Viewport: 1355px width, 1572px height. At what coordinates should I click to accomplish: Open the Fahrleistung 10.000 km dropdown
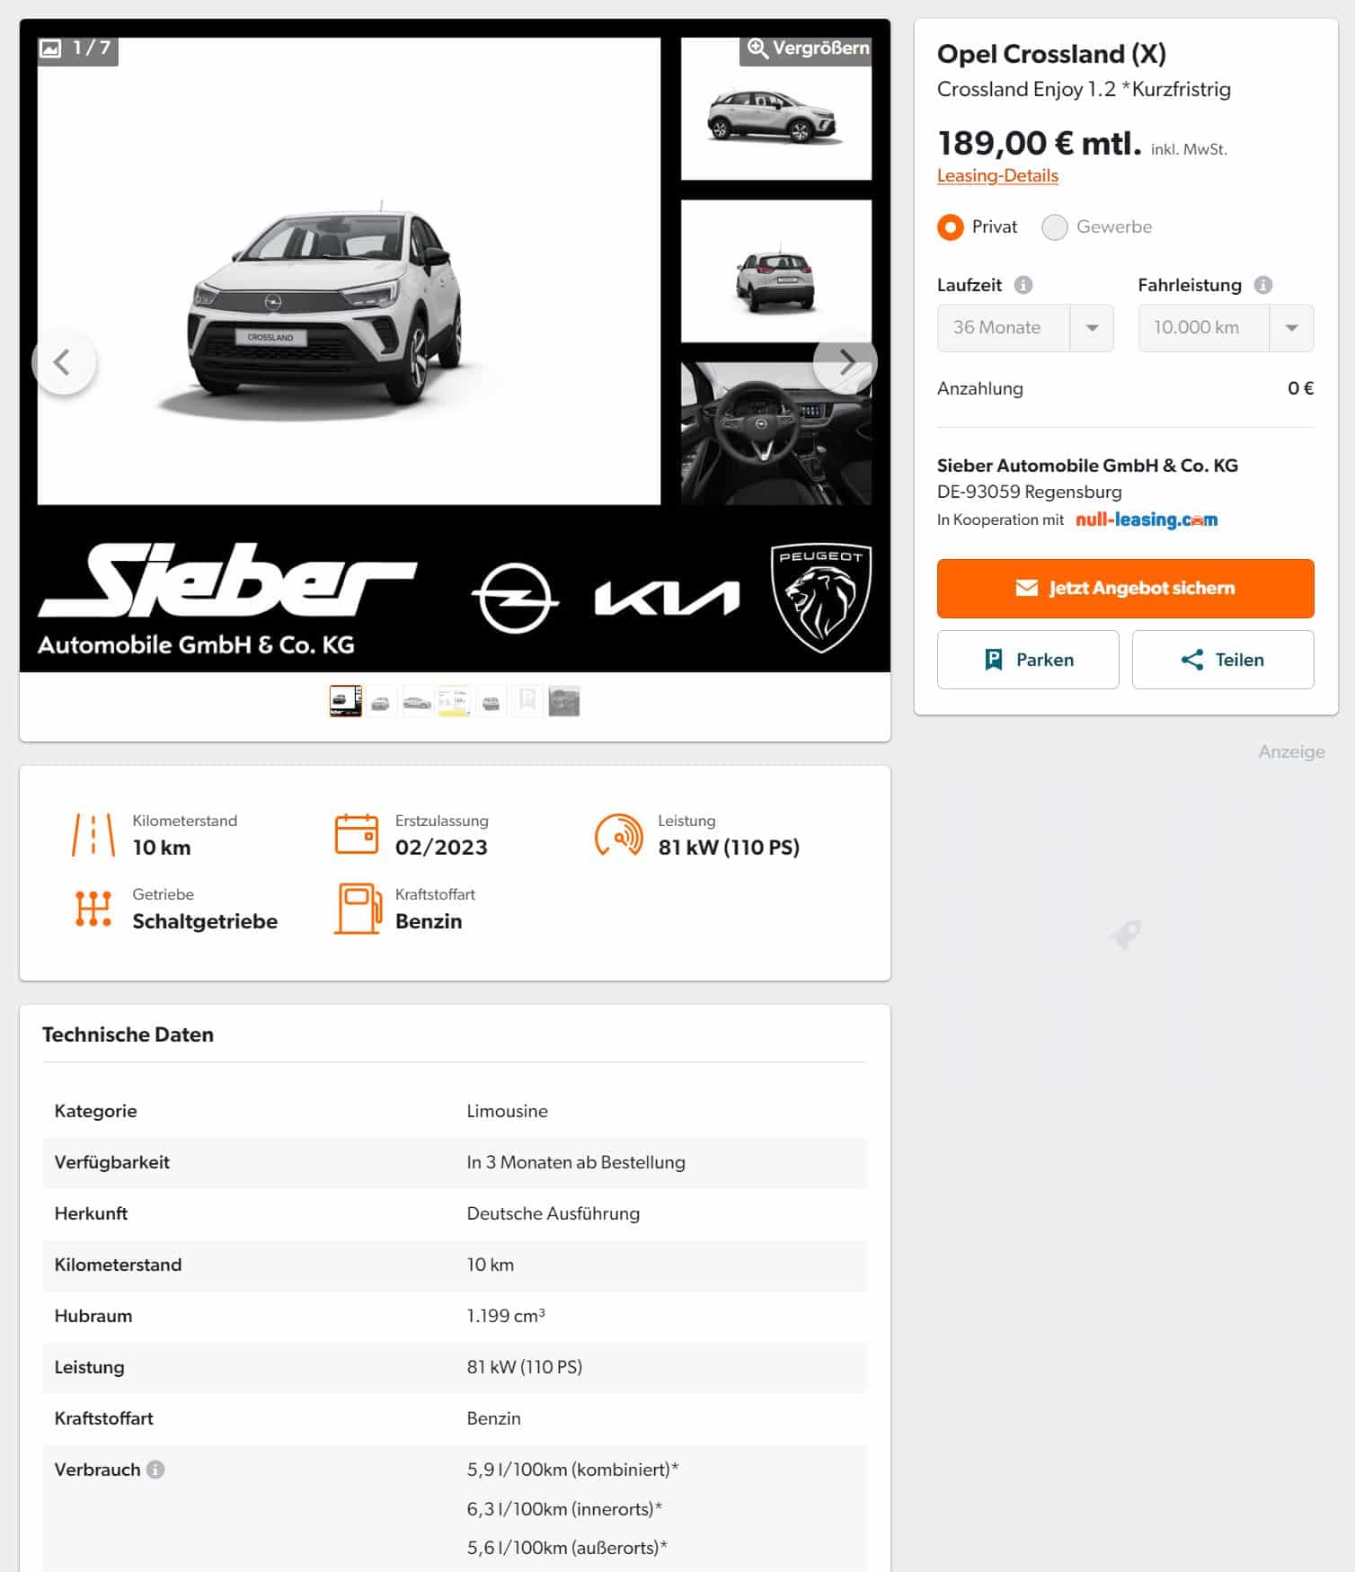coord(1226,328)
